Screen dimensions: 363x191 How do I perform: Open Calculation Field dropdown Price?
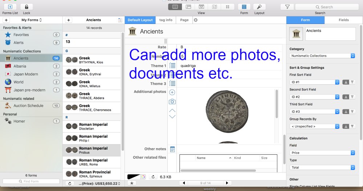(x=322, y=153)
